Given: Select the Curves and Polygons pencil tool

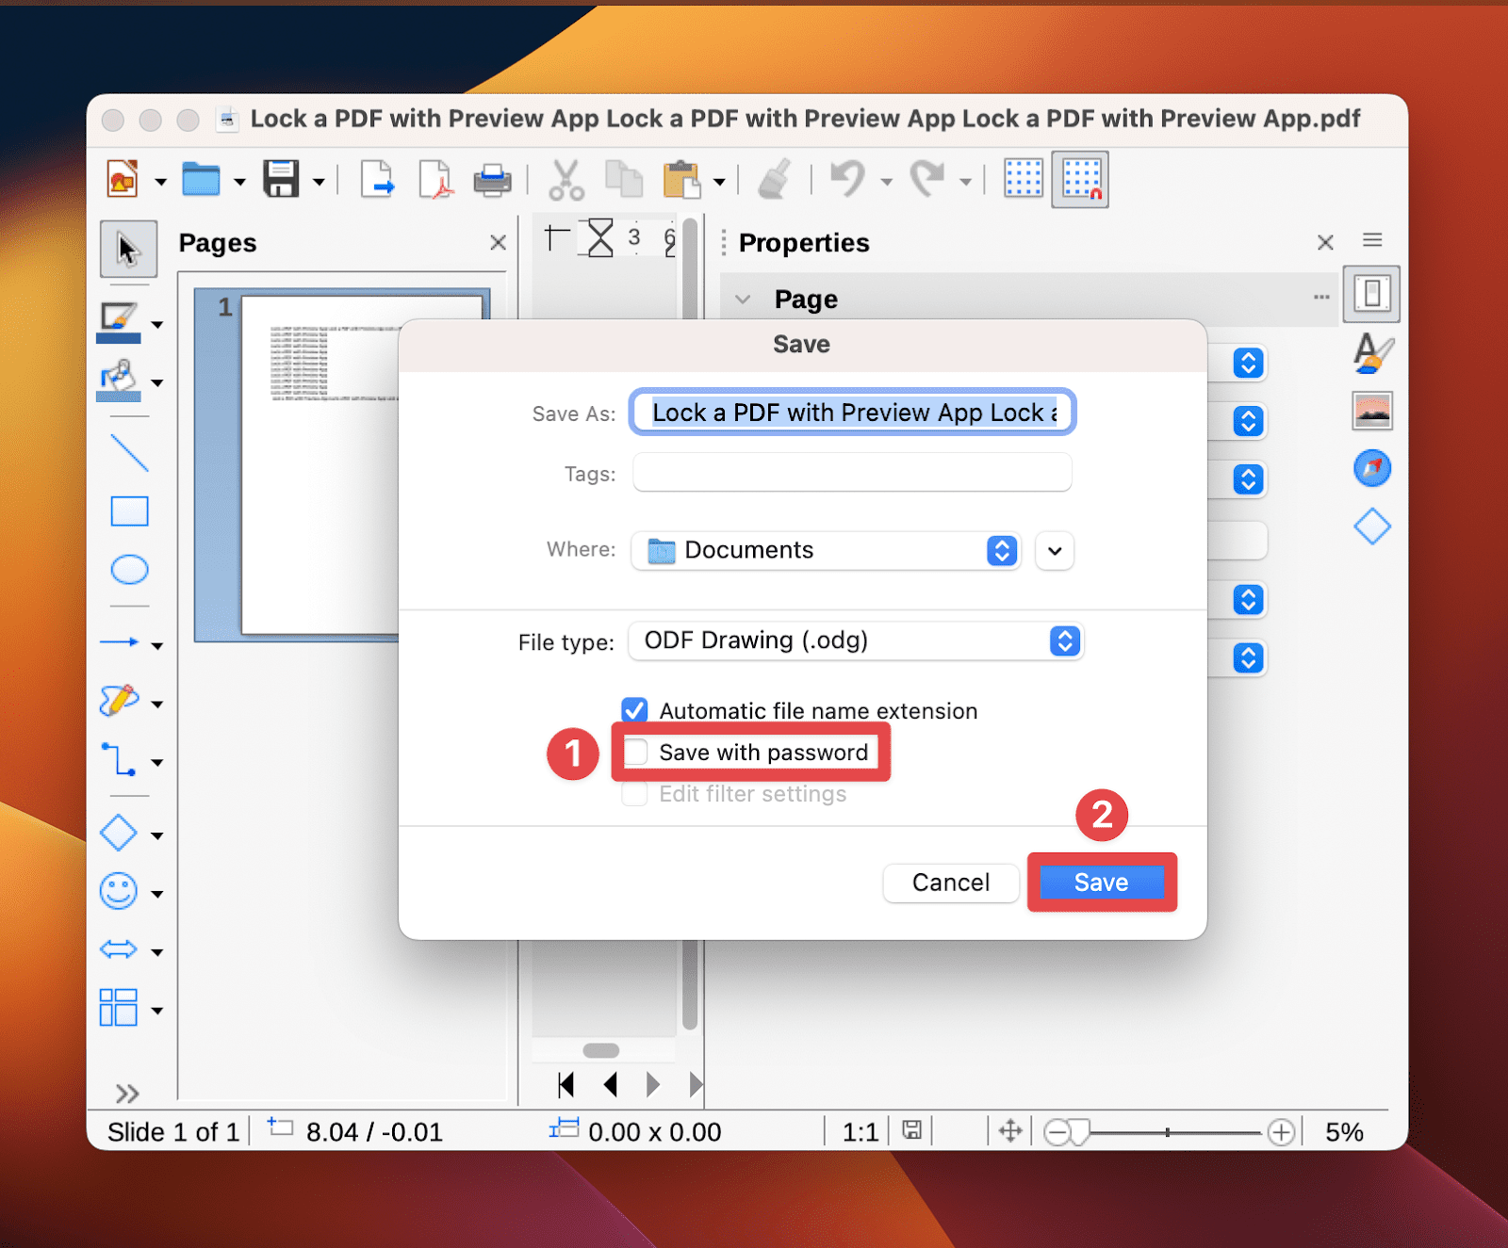Looking at the screenshot, I should click(120, 701).
